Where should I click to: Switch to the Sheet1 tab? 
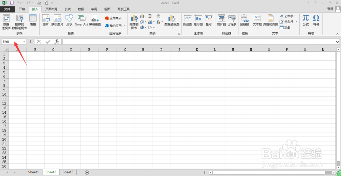click(33, 172)
